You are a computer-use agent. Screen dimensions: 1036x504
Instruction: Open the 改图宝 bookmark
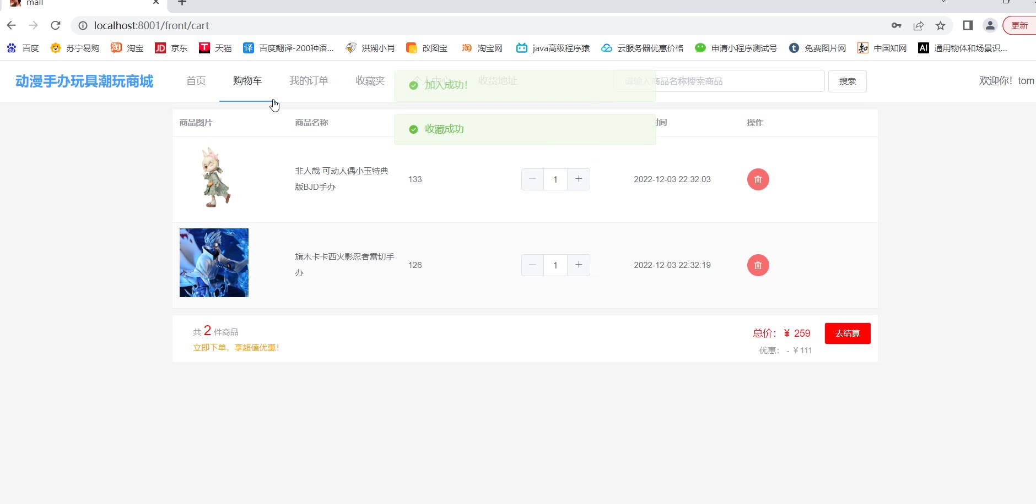click(427, 48)
